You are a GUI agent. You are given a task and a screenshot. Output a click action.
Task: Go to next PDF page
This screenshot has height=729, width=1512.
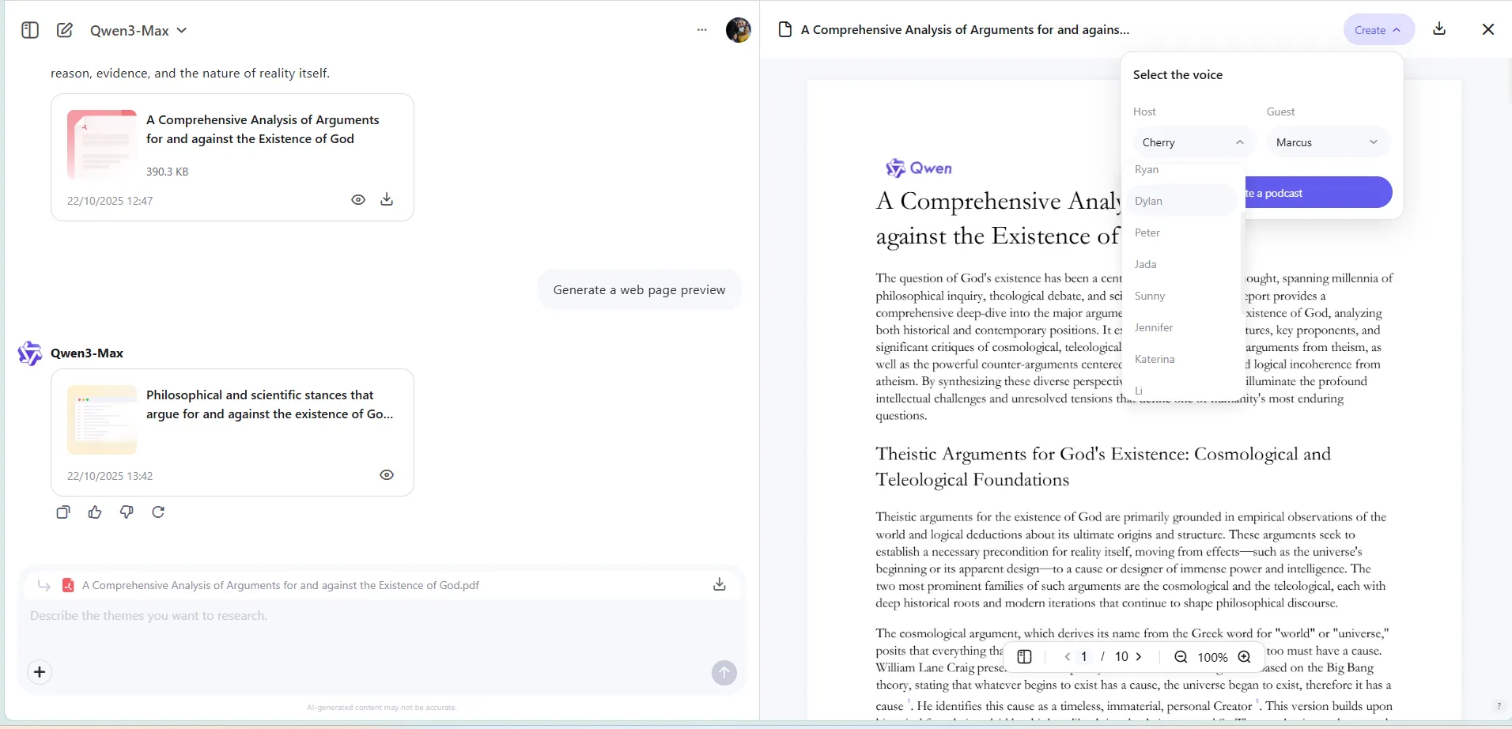[x=1139, y=657]
